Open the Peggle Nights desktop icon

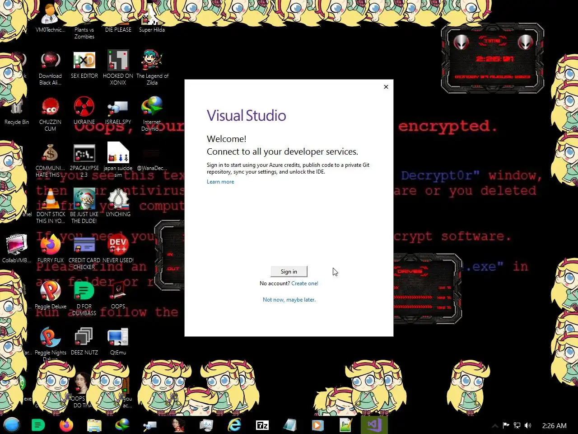(51, 344)
